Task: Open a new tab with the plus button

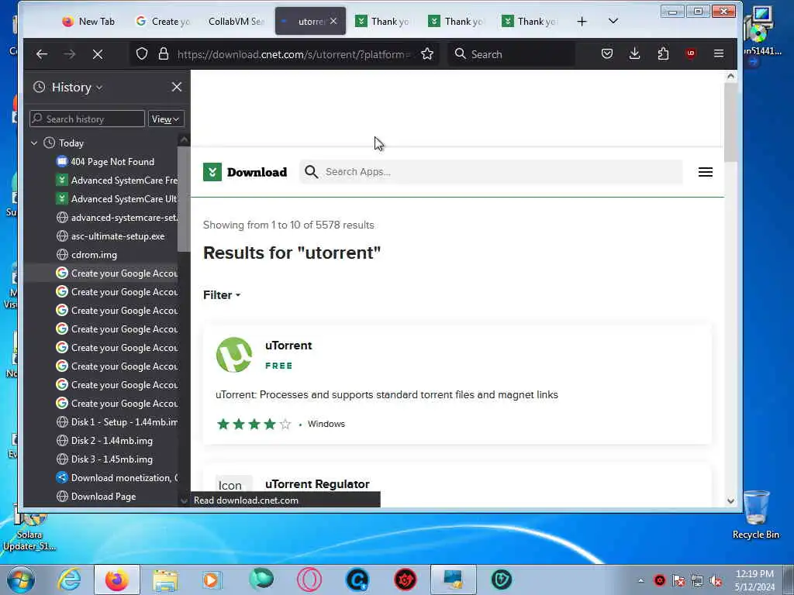Action: [582, 21]
